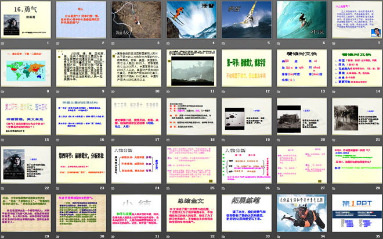
Task: Play transition using star icon under slide 5
Action: coord(223,44)
